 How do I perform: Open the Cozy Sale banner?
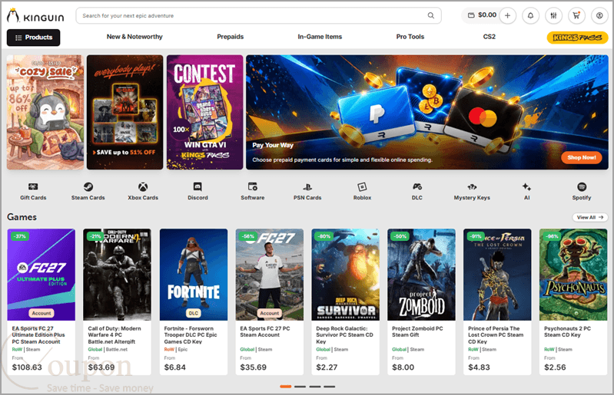point(45,112)
